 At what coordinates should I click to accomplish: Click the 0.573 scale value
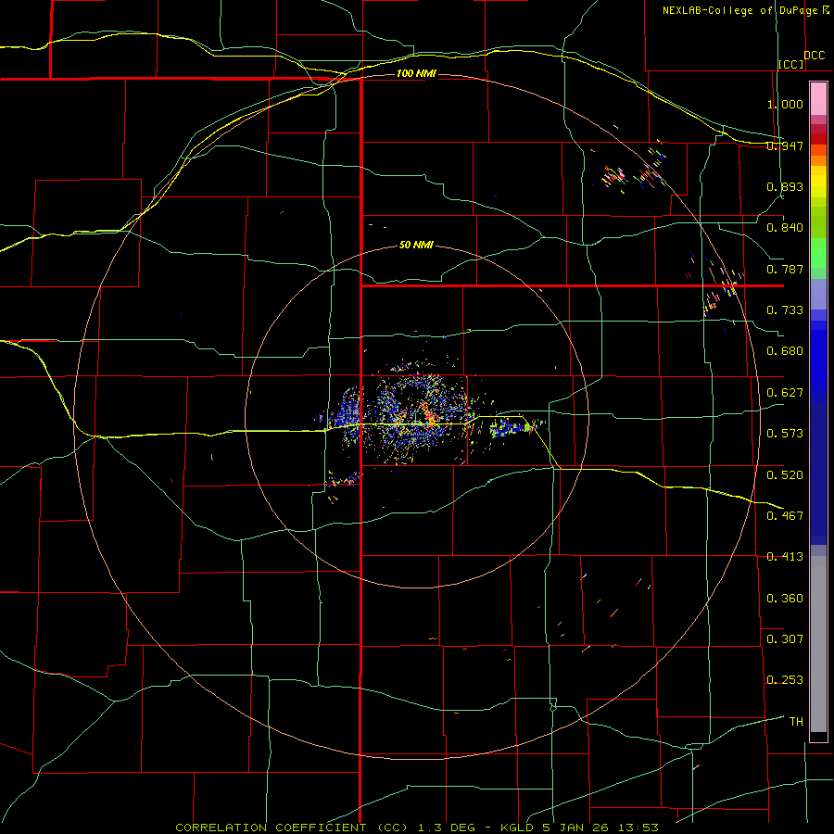pyautogui.click(x=785, y=434)
